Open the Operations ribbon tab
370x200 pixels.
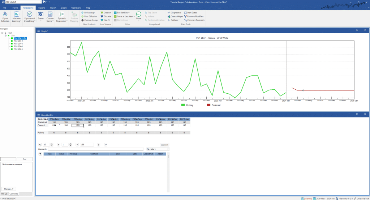tap(76, 8)
